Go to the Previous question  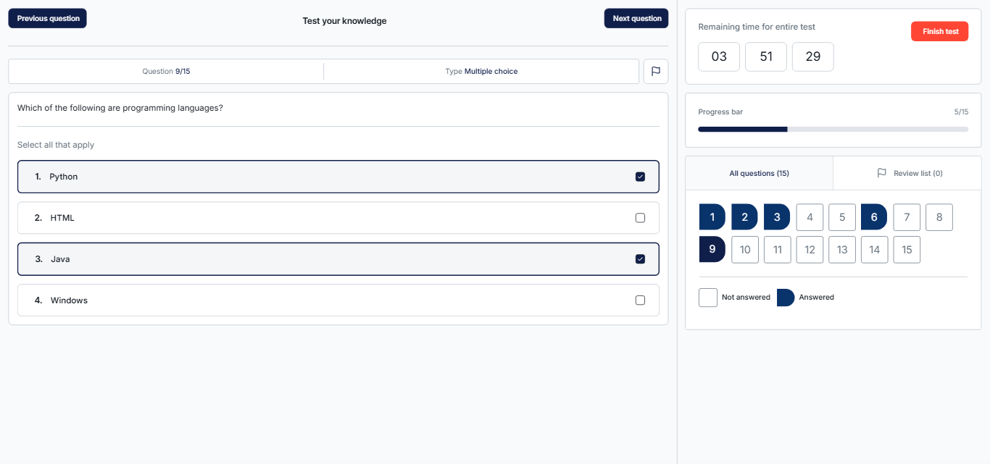point(48,18)
